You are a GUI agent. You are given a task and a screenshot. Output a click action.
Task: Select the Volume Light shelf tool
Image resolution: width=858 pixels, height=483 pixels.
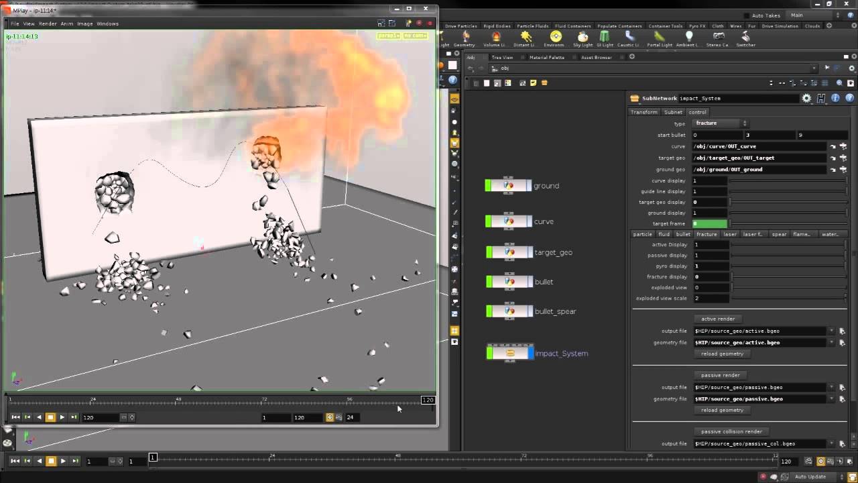(x=495, y=39)
